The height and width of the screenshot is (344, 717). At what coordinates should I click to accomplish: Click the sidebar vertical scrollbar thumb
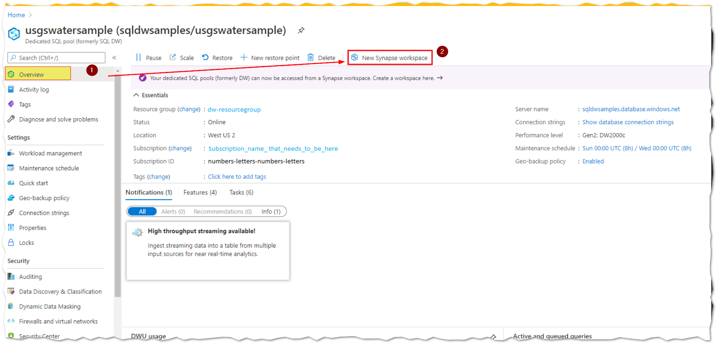point(118,186)
